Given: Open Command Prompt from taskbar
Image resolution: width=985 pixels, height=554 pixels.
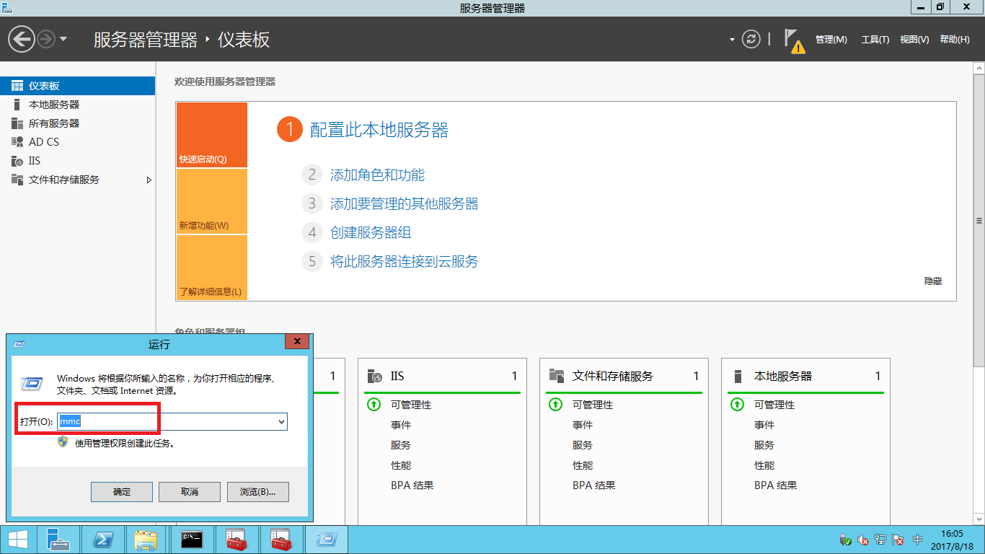Looking at the screenshot, I should pos(191,540).
